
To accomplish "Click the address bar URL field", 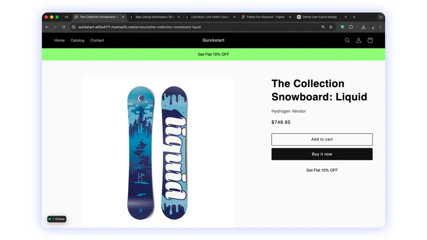I will point(196,27).
